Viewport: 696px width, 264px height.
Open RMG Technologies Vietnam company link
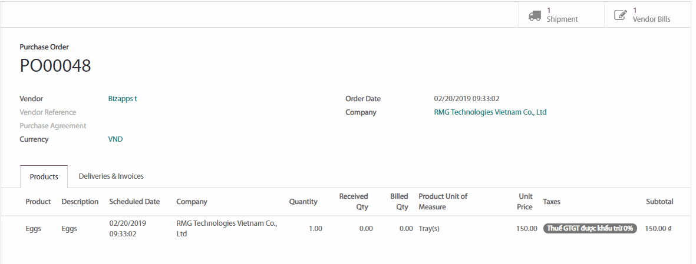pos(490,112)
